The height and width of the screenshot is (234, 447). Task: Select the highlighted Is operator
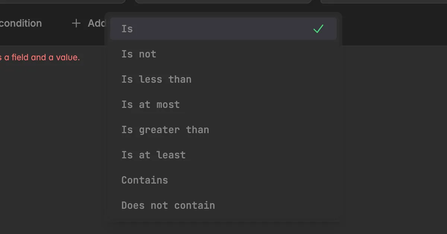[223, 29]
